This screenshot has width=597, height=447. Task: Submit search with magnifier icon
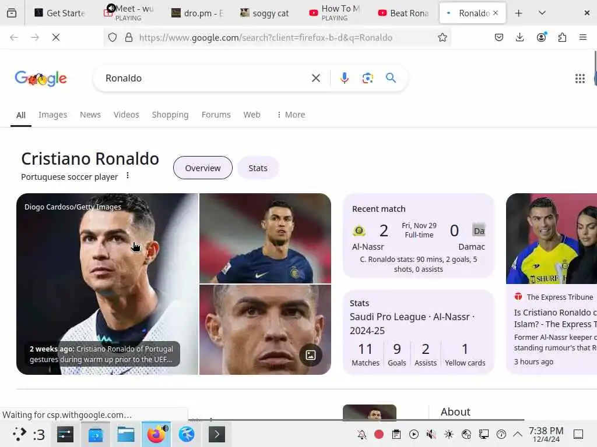click(391, 78)
